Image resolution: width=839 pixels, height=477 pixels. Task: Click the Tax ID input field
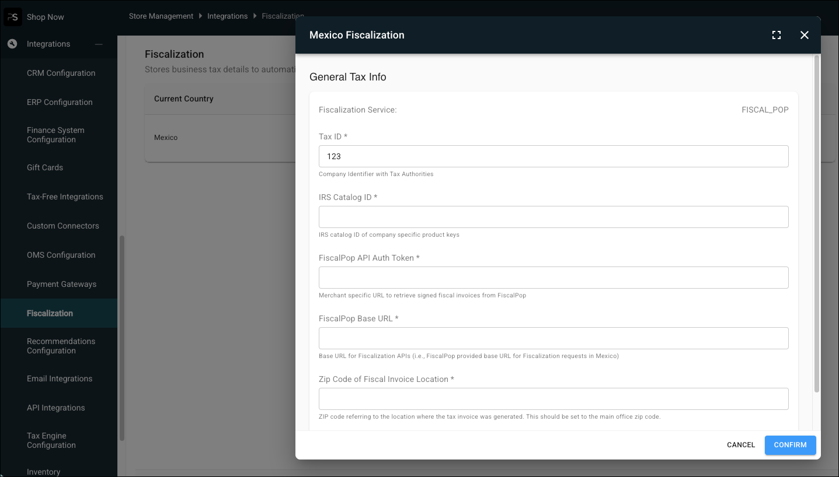553,156
